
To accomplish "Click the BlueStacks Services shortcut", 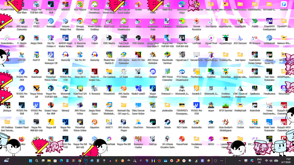I will tap(167, 58).
